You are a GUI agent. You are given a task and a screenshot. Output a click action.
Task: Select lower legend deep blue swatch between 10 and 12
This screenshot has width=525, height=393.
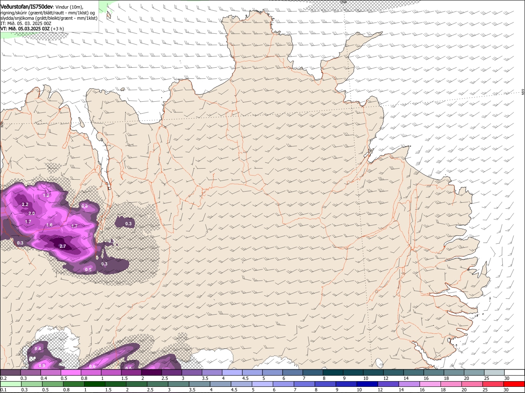coord(367,384)
